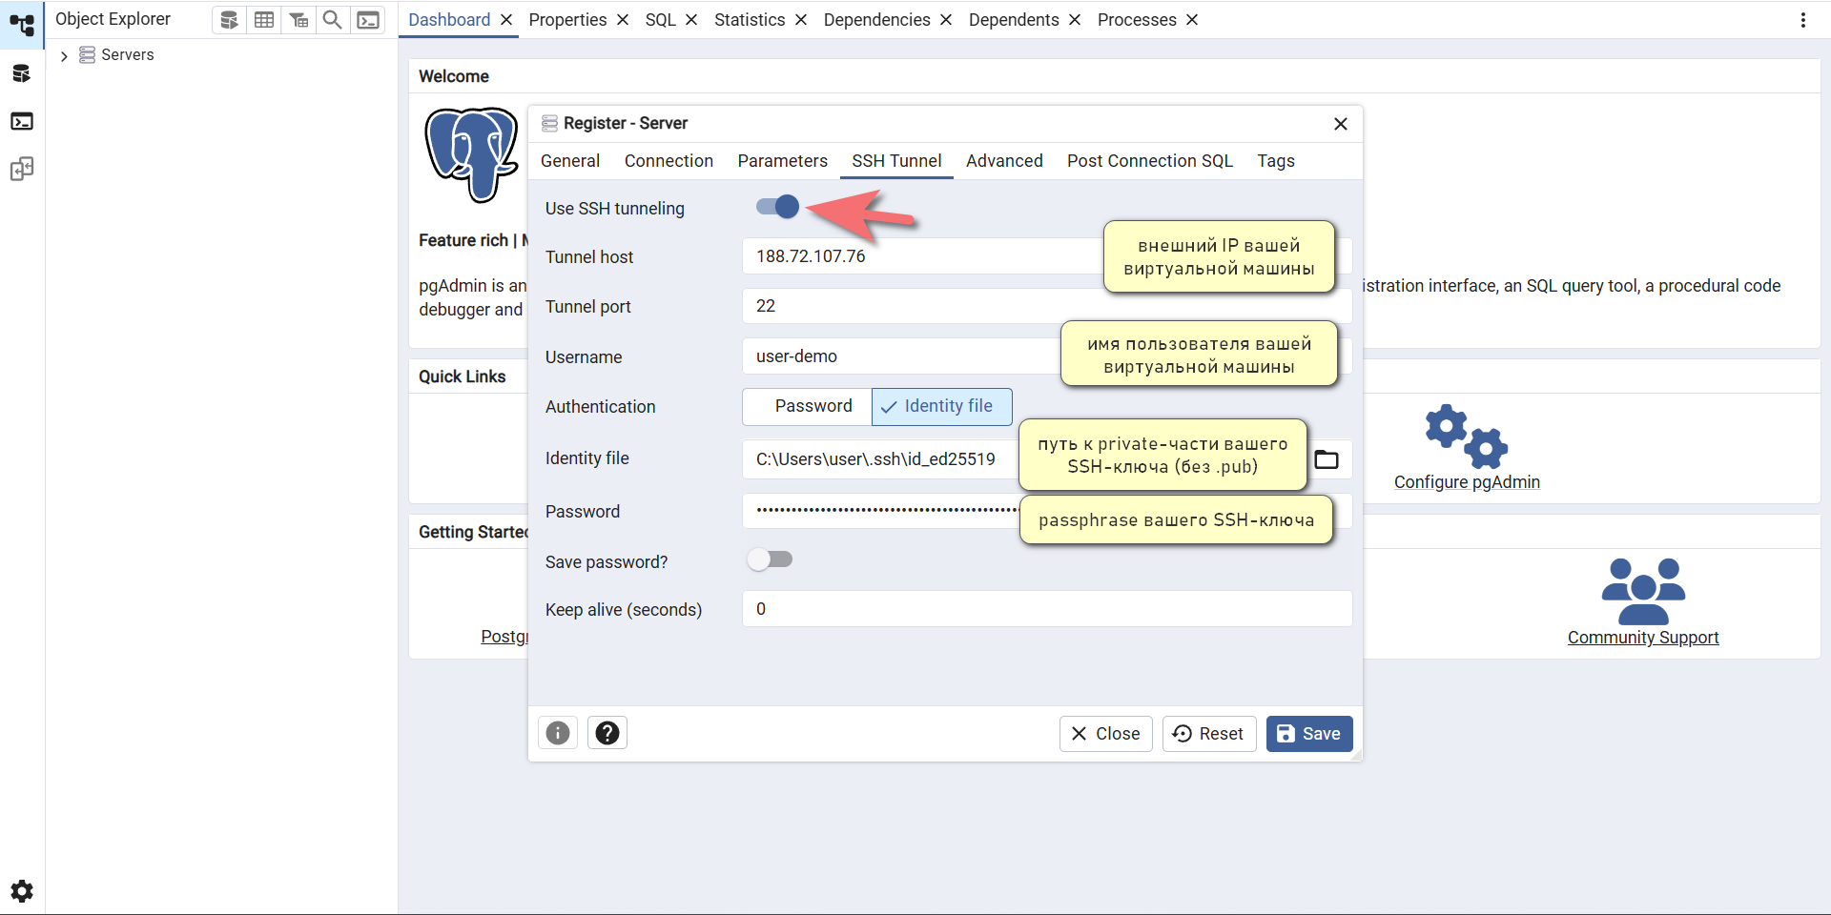Open help with the question mark button
Screen dimensions: 1831x915
607,733
